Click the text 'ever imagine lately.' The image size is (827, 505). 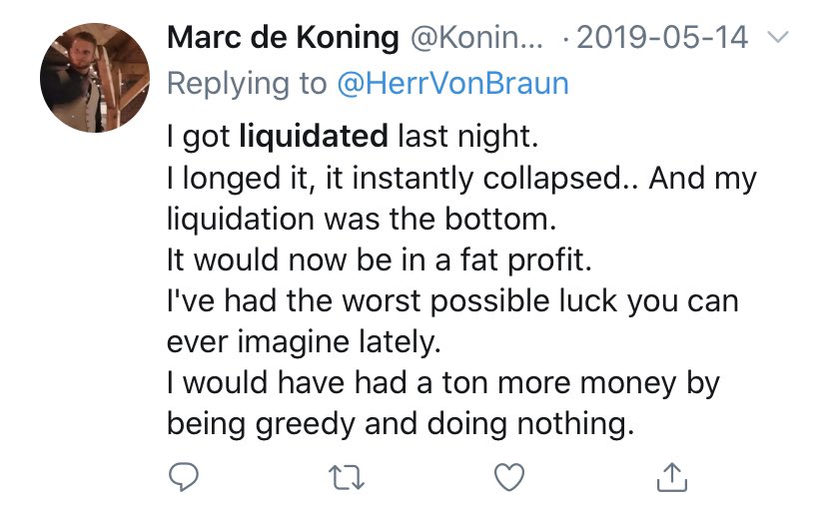coord(304,342)
